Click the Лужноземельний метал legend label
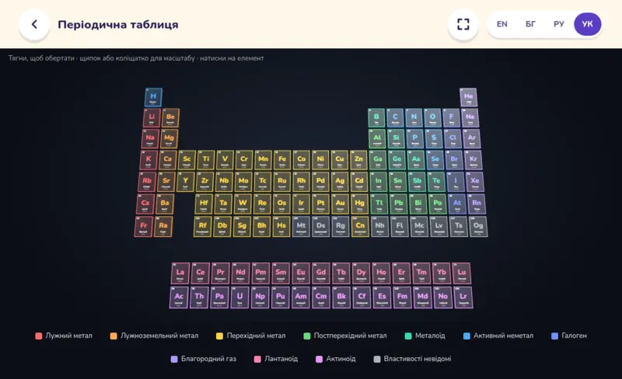This screenshot has width=622, height=379. (x=159, y=336)
